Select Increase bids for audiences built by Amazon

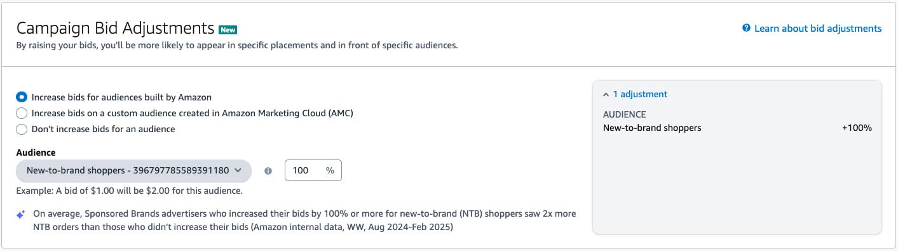[x=22, y=97]
